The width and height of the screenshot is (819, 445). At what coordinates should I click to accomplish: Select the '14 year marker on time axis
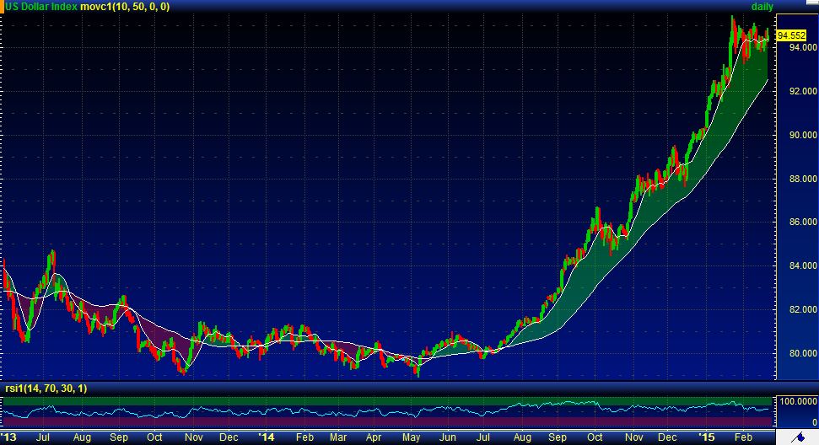point(266,438)
